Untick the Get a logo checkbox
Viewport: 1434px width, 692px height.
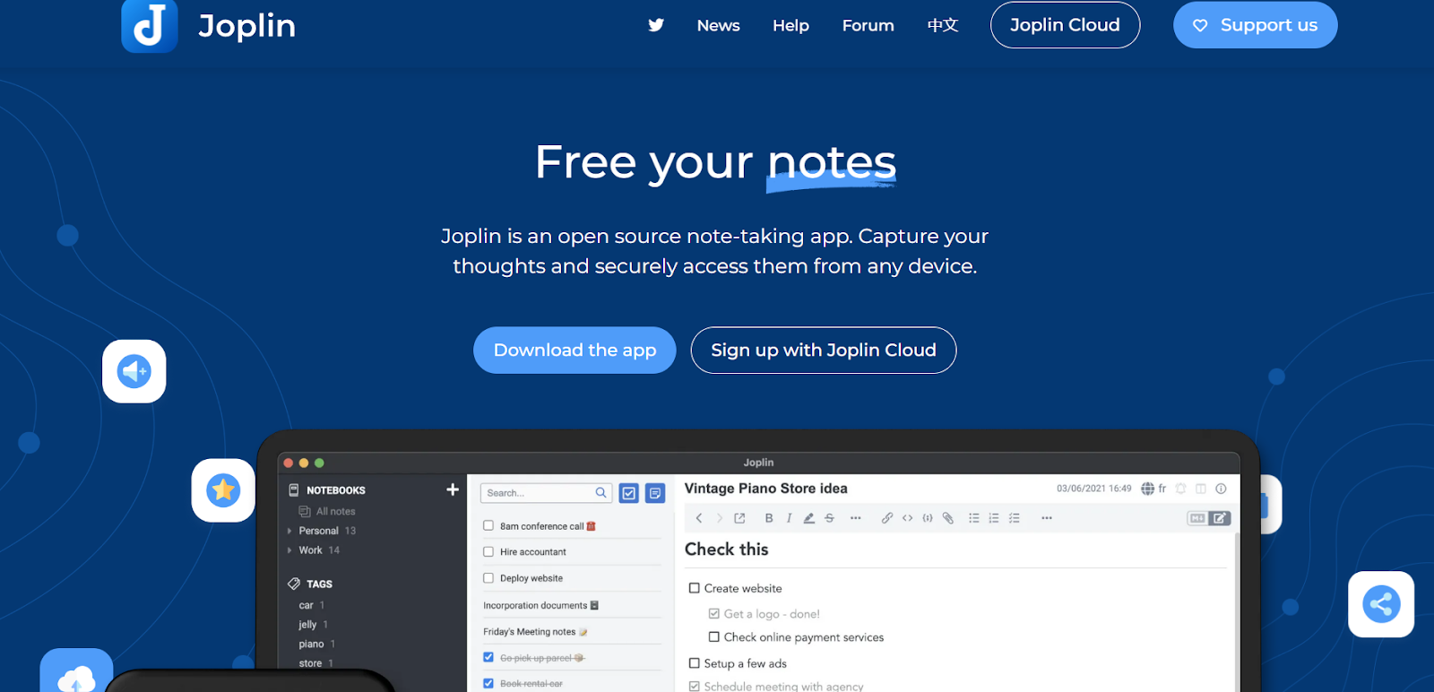pos(714,614)
